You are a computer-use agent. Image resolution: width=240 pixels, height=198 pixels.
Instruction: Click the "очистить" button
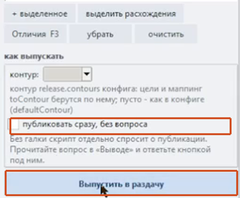point(166,34)
